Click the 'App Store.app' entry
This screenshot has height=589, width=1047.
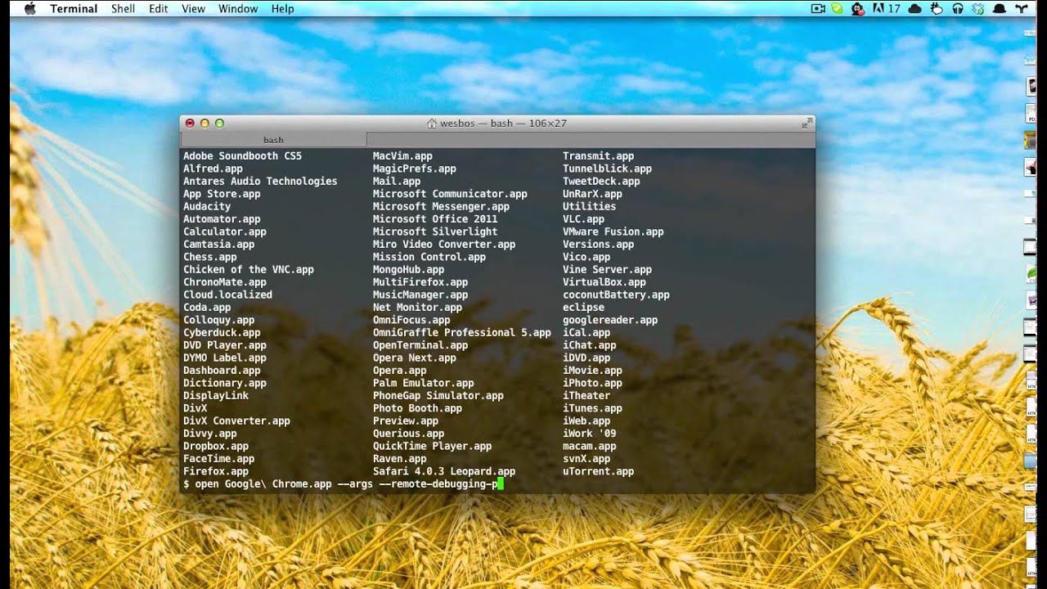[222, 194]
